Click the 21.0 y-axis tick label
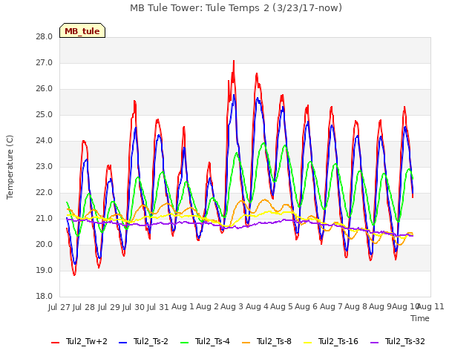Image resolution: width=475 pixels, height=356 pixels. click(x=45, y=219)
